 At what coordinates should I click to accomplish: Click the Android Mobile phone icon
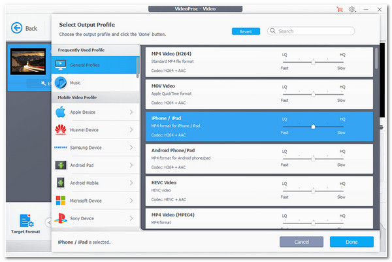click(x=61, y=183)
